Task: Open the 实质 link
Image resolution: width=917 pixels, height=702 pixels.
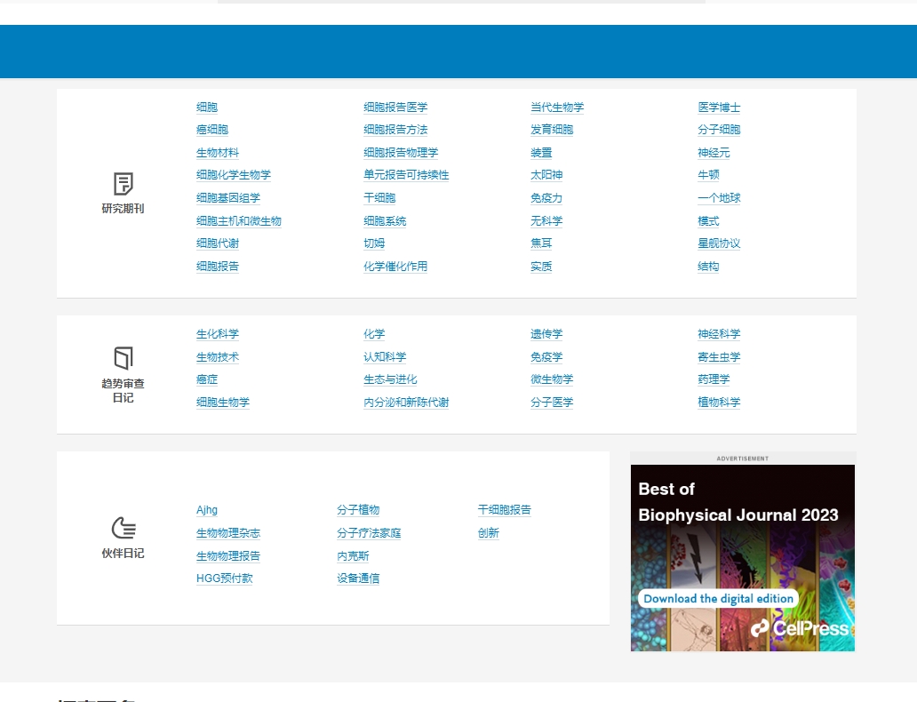Action: pyautogui.click(x=541, y=267)
